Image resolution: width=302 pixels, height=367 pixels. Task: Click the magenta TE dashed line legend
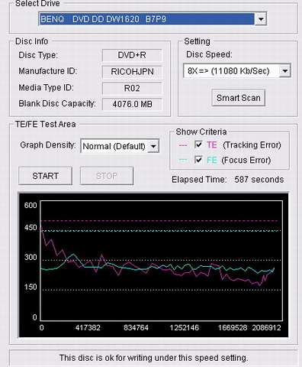pyautogui.click(x=183, y=145)
